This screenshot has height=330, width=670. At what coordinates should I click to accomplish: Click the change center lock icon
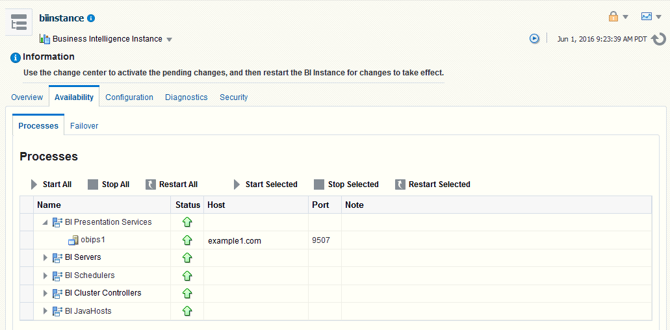click(613, 16)
